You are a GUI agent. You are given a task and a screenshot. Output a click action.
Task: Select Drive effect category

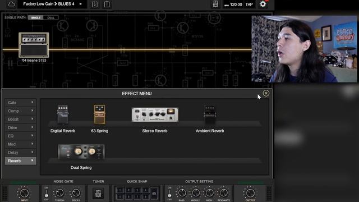(20, 127)
